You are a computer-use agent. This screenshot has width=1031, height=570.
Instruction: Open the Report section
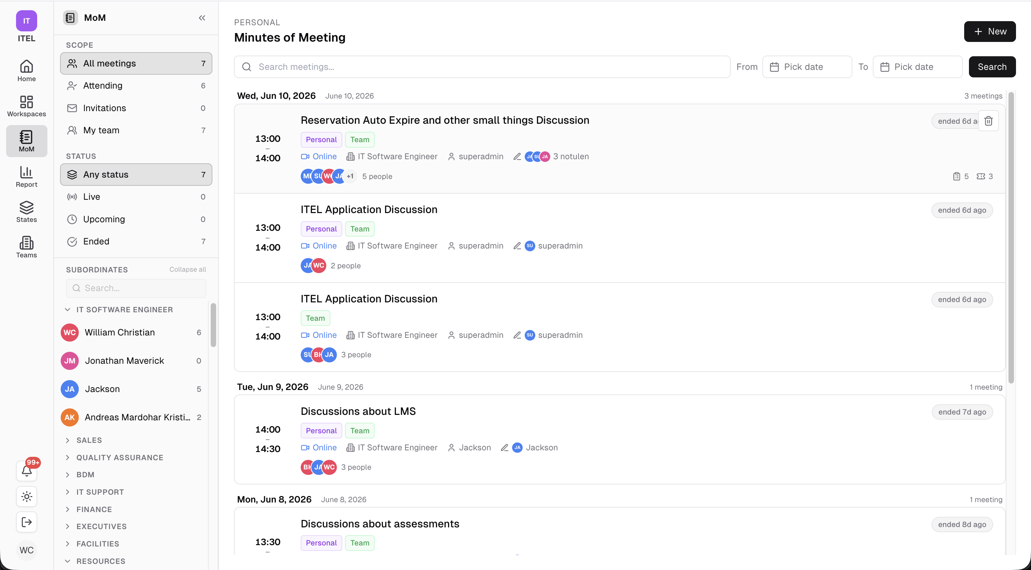click(x=26, y=177)
